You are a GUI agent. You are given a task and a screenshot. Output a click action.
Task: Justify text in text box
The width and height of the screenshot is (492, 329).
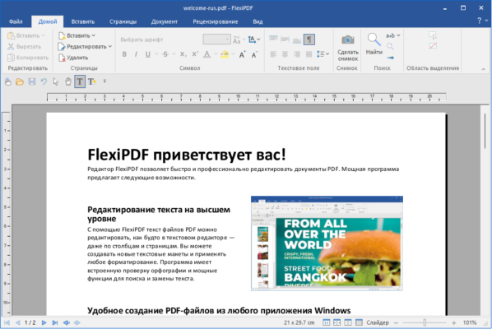(x=309, y=54)
